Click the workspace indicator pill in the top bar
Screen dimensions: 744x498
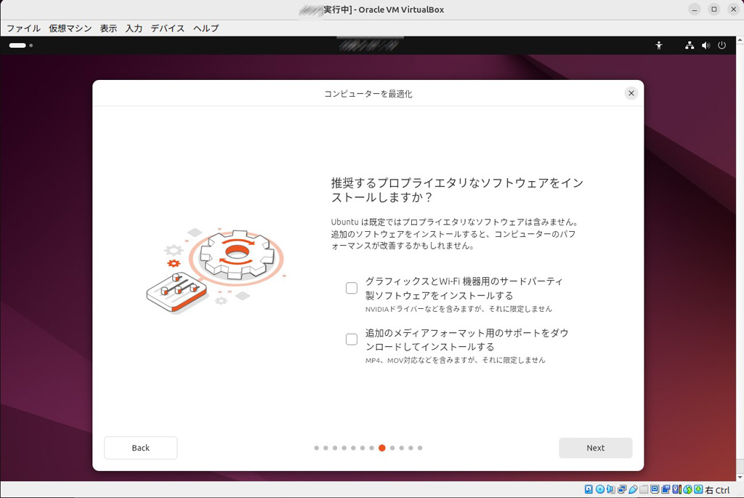[17, 46]
